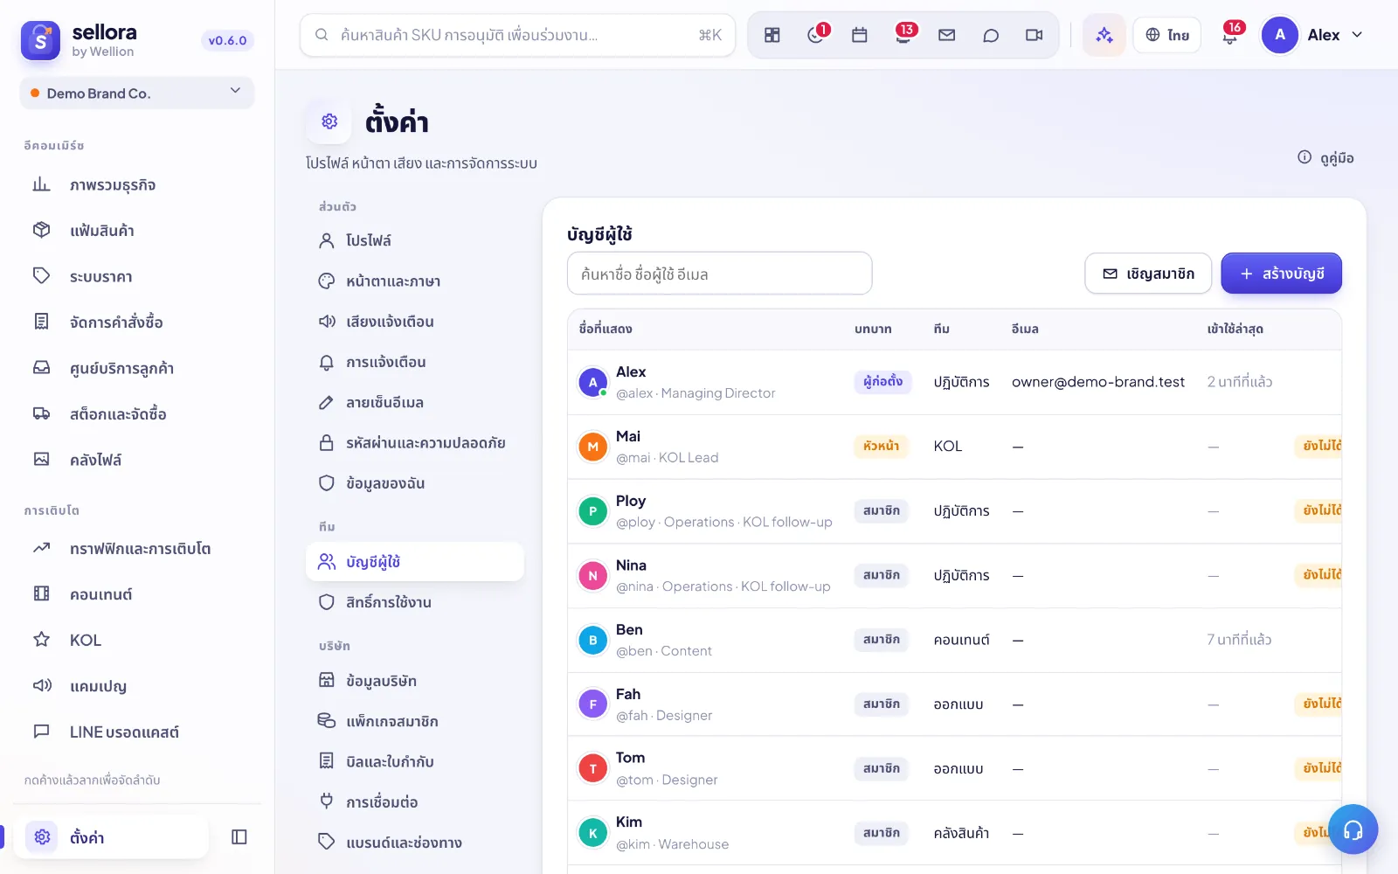Select หน้าตาและภาษา in settings menu
This screenshot has width=1398, height=874.
click(415, 281)
